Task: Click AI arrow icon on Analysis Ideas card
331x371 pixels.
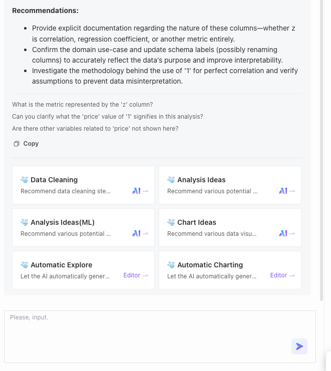Action: pos(286,191)
